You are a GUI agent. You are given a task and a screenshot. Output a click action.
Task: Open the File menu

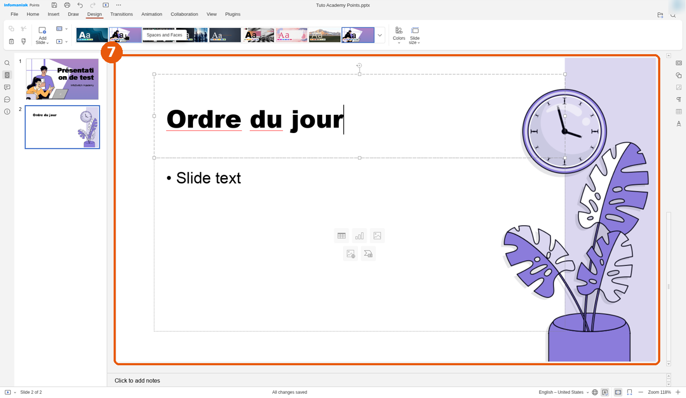(14, 14)
